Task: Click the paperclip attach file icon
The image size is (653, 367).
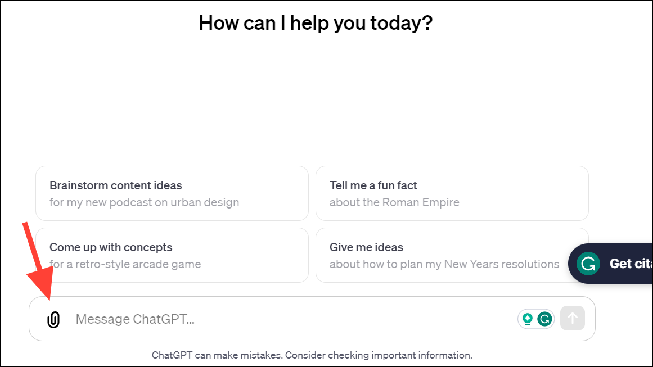Action: (x=53, y=319)
